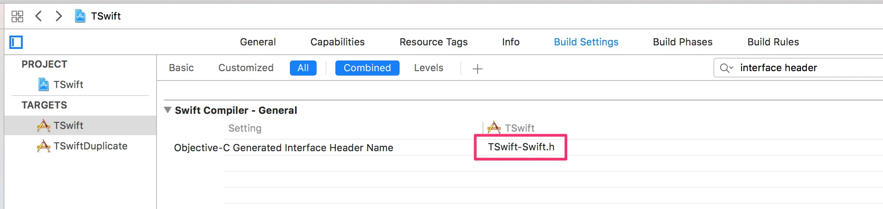The height and width of the screenshot is (209, 883).
Task: Switch to Levels view
Action: click(x=428, y=68)
